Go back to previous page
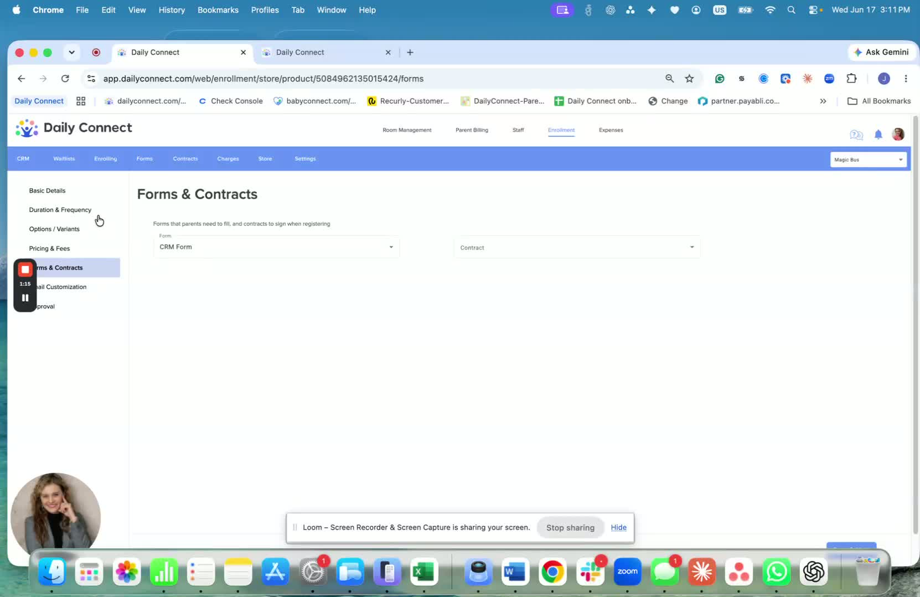The width and height of the screenshot is (920, 597). (x=21, y=79)
